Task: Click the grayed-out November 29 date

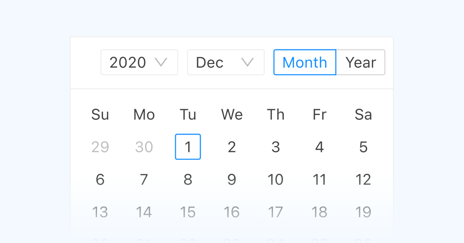Action: click(100, 147)
